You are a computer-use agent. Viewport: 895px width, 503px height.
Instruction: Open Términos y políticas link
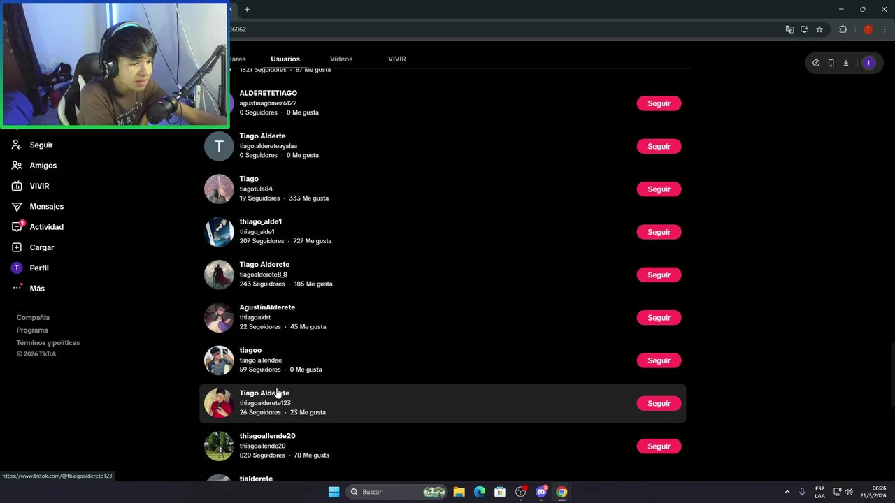click(48, 342)
